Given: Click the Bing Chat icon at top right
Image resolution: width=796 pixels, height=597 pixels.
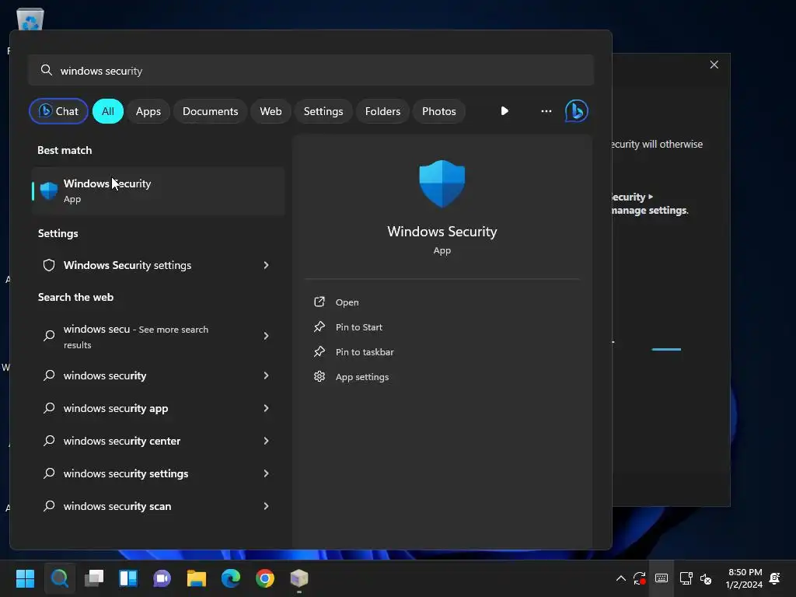Looking at the screenshot, I should [576, 111].
